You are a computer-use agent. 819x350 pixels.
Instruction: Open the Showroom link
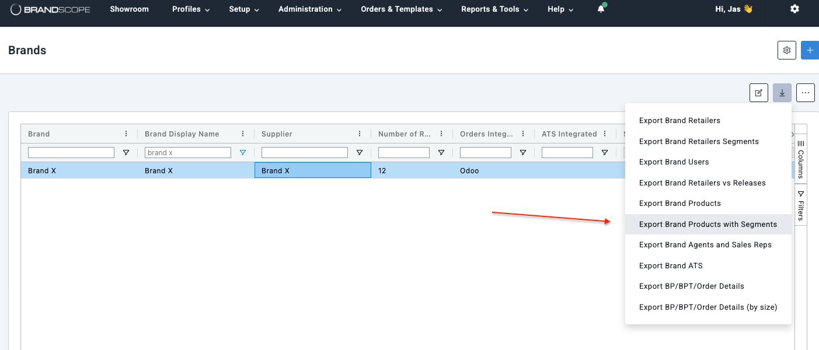(130, 9)
